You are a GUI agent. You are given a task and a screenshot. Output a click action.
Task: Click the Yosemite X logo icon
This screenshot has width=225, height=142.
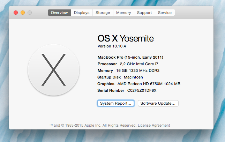(53, 70)
